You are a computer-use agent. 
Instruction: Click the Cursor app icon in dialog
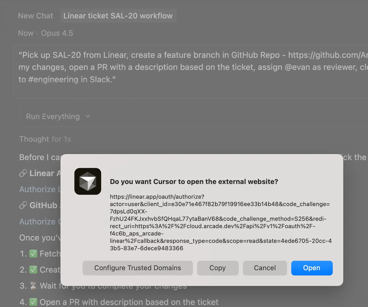click(88, 181)
